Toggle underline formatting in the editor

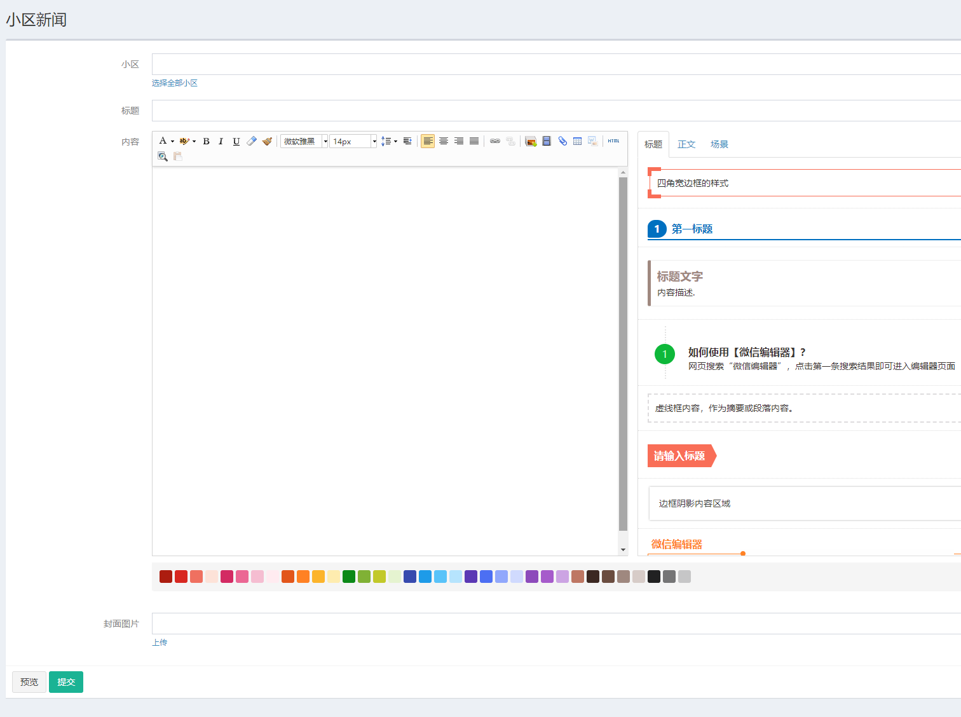[x=236, y=141]
